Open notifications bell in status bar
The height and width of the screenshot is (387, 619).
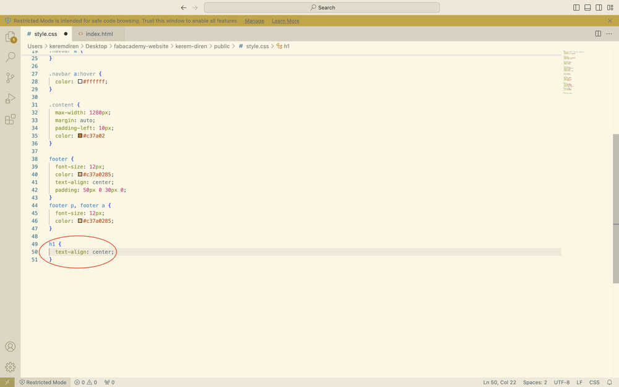pyautogui.click(x=610, y=382)
